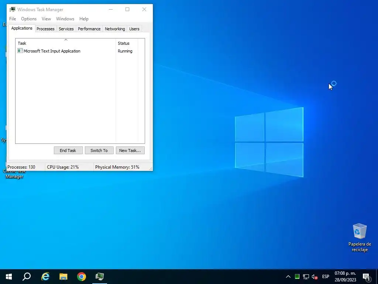Open the clock showing 07:08 p. m.
378x284 pixels.
[345, 277]
